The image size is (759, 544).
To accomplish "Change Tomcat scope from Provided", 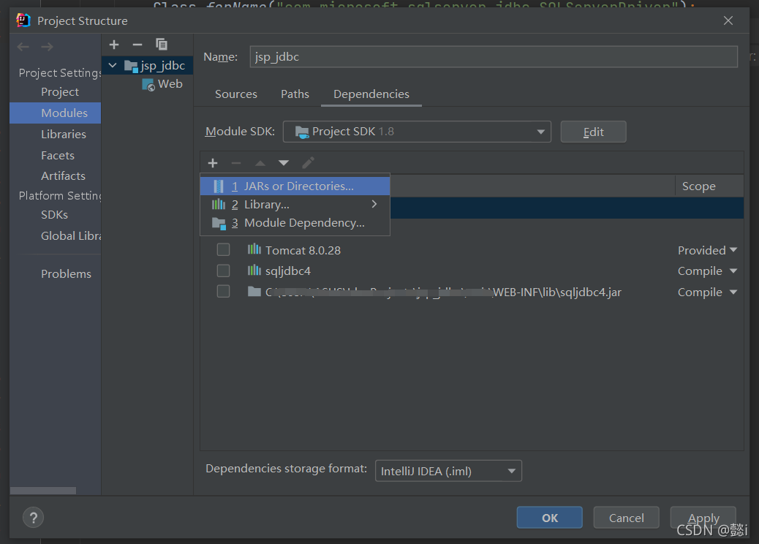I will point(707,250).
